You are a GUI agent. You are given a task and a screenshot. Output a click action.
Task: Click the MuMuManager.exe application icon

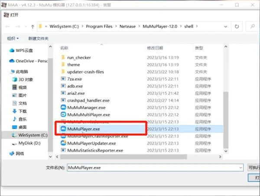point(63,107)
